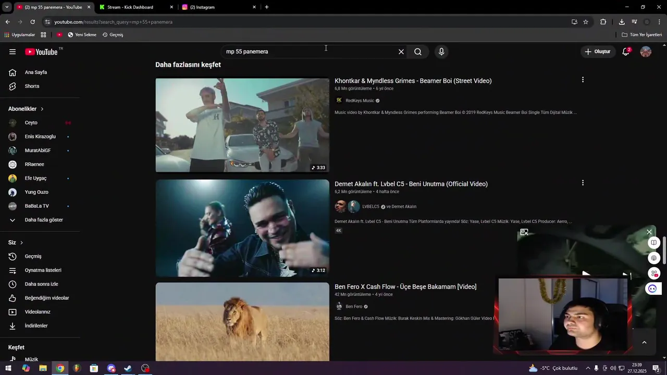
Task: Open more options for Beni Unutma video
Action: (x=583, y=183)
